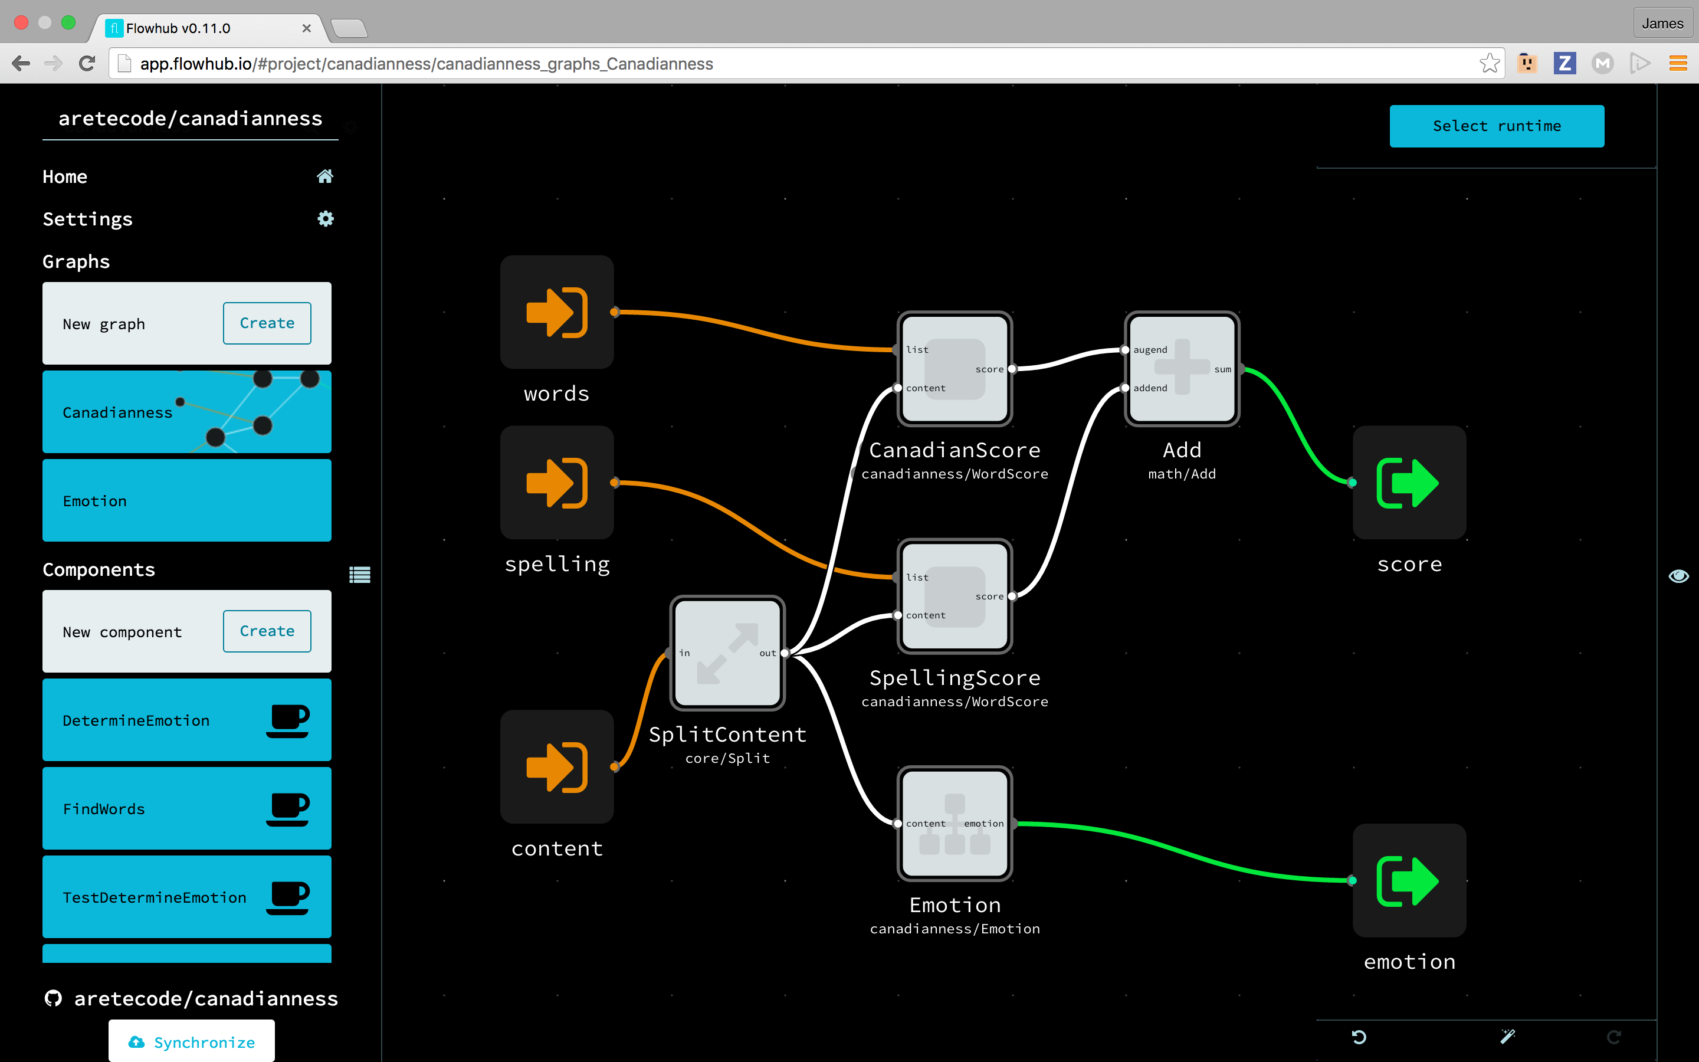Close the Flowhub browser tab

click(306, 28)
